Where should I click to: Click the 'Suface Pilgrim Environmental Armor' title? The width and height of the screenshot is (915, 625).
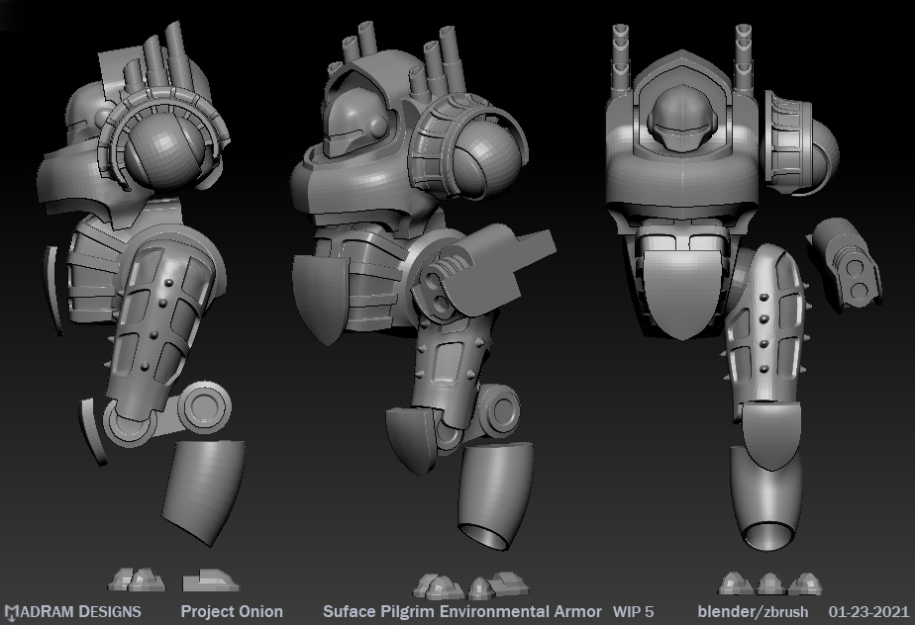pyautogui.click(x=462, y=612)
